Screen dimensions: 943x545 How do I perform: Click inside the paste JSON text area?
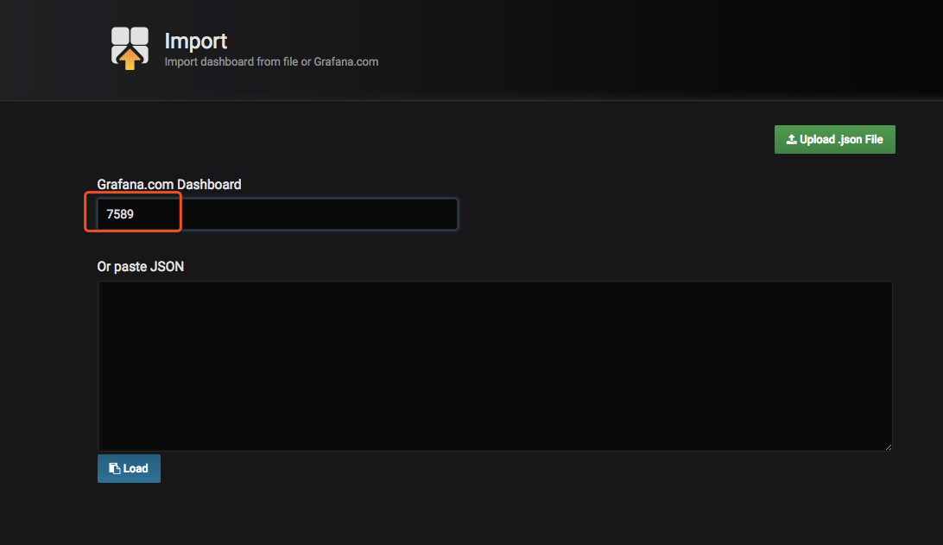click(495, 365)
